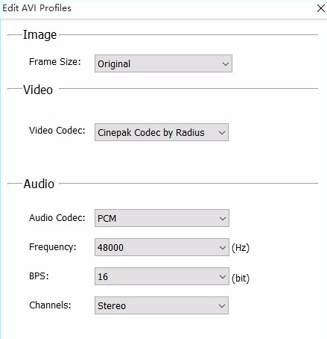
Task: Click the chevron arrow next to PCM
Action: click(x=223, y=219)
